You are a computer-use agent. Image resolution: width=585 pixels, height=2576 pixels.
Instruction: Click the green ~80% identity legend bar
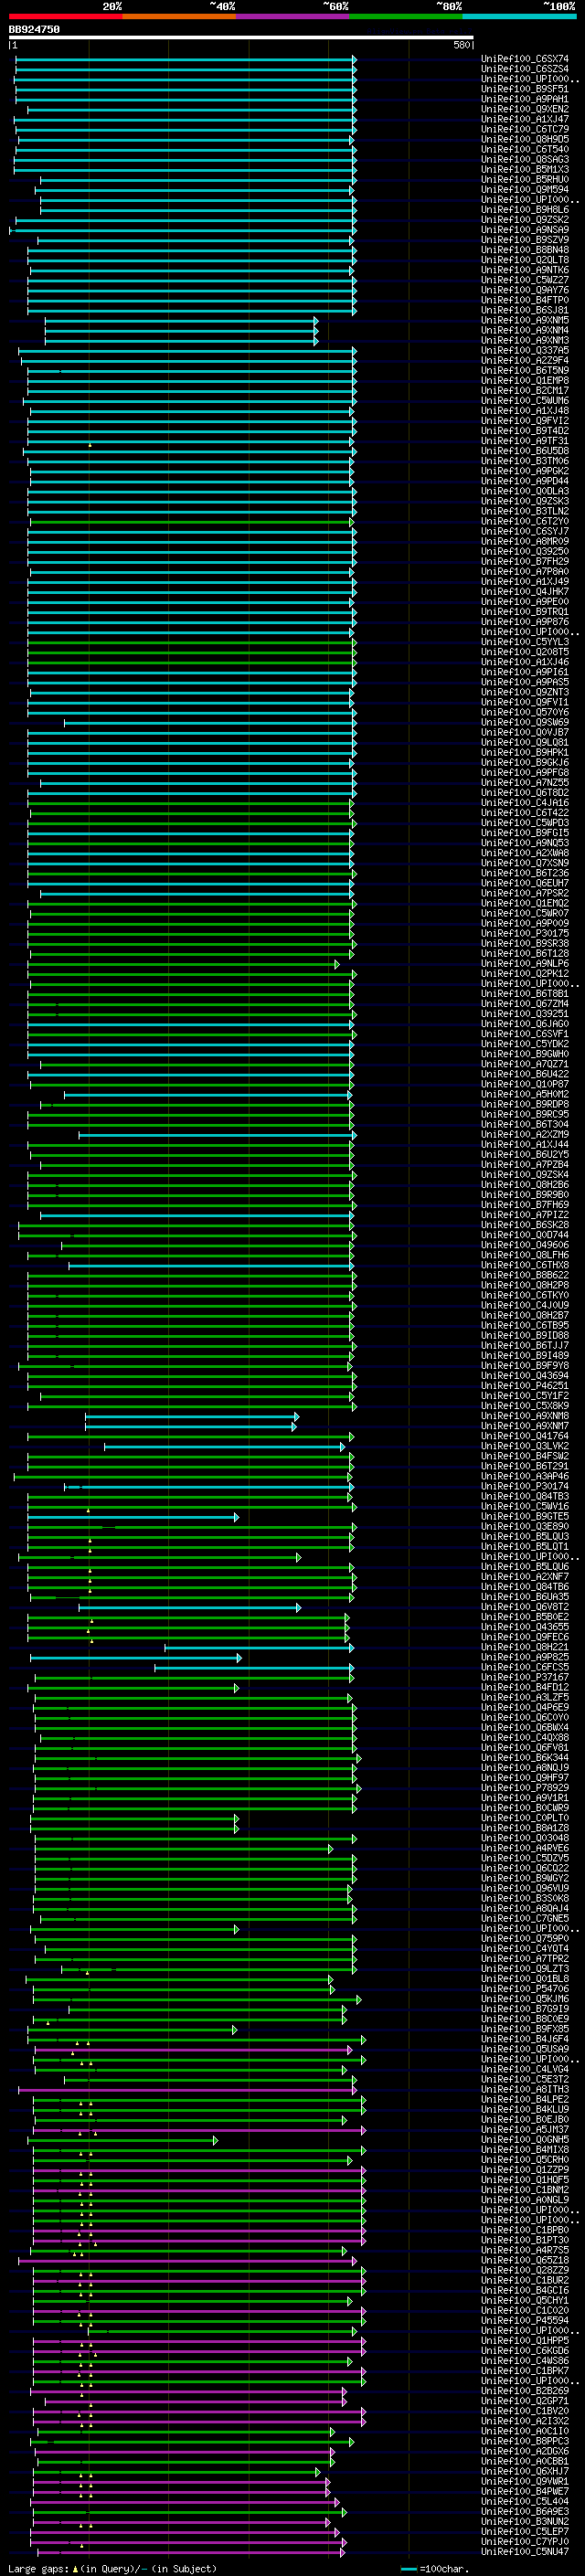click(x=406, y=16)
